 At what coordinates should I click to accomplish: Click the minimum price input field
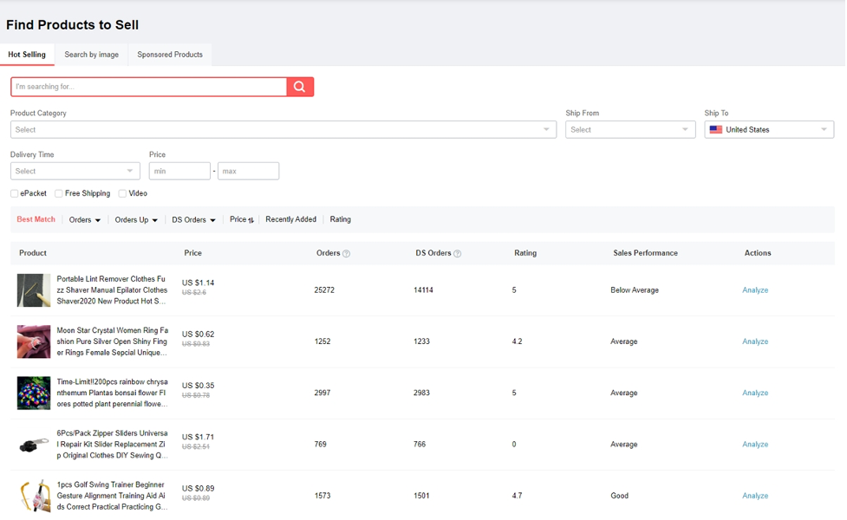(x=179, y=171)
